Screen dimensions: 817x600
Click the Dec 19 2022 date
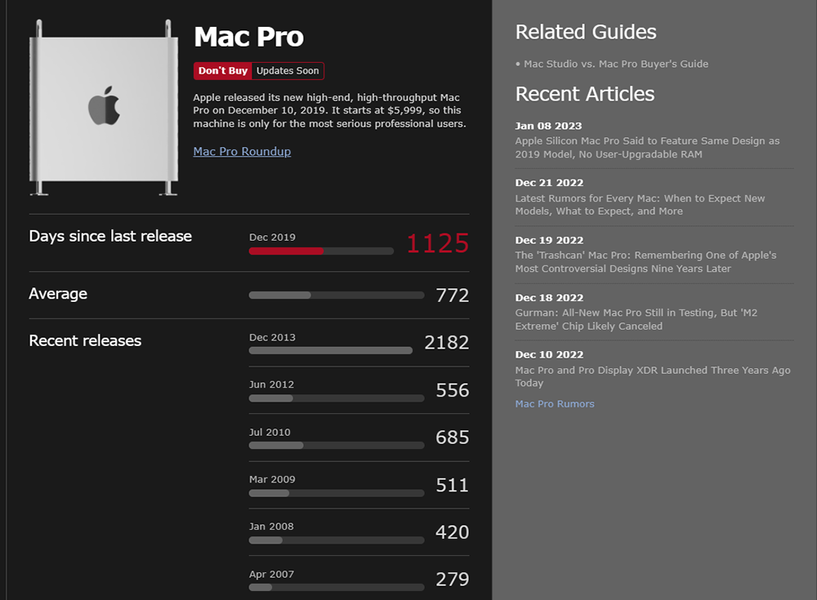(549, 241)
